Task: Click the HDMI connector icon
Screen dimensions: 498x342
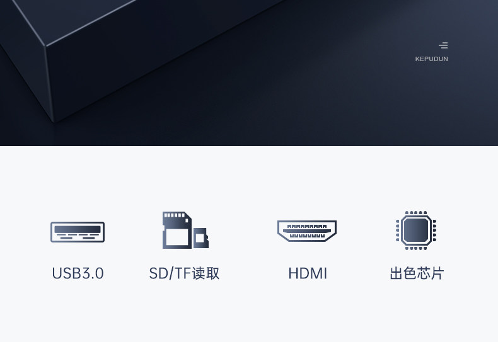Action: tap(307, 231)
